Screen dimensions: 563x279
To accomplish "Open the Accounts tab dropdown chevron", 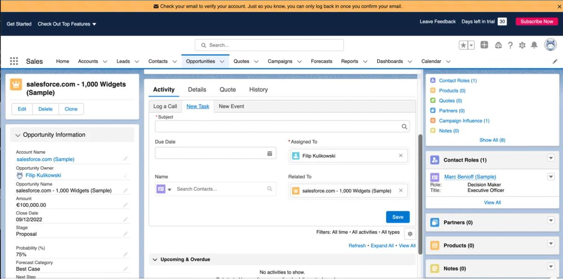I will 105,61.
